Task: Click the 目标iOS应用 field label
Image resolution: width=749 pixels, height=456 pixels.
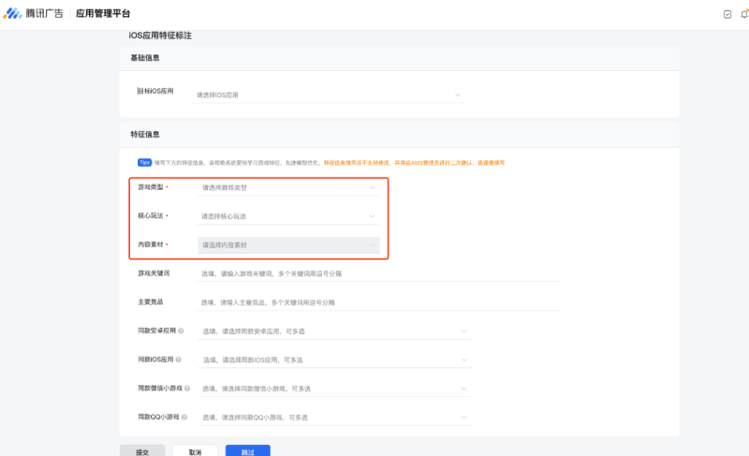Action: [x=155, y=91]
